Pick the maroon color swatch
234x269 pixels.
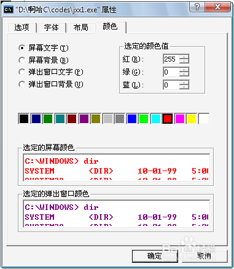point(72,119)
